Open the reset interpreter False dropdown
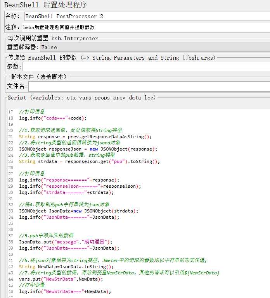 point(155,47)
